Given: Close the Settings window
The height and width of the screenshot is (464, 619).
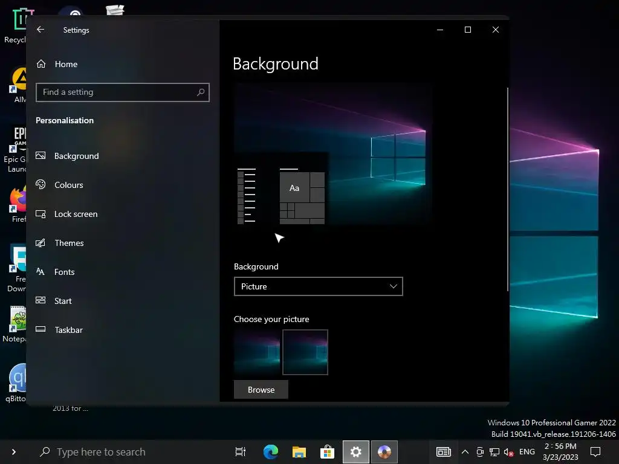Looking at the screenshot, I should pos(496,30).
